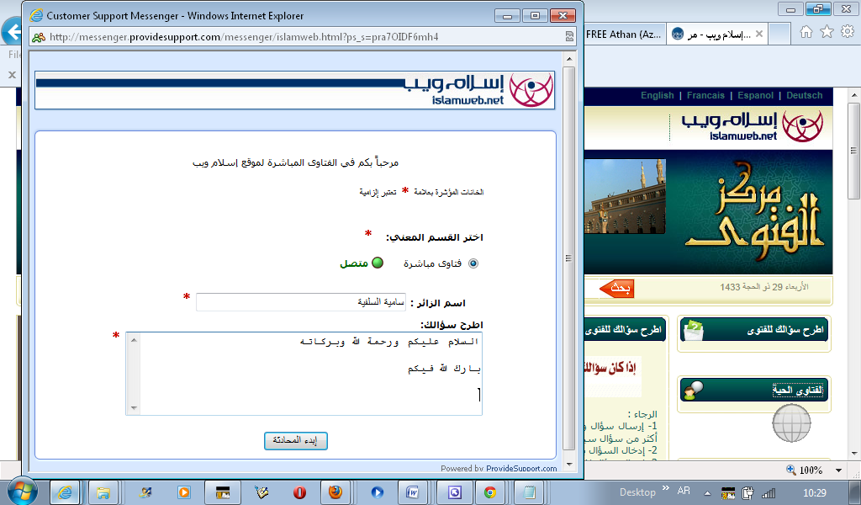The image size is (861, 505).
Task: Click inside the question text area
Action: point(304,374)
